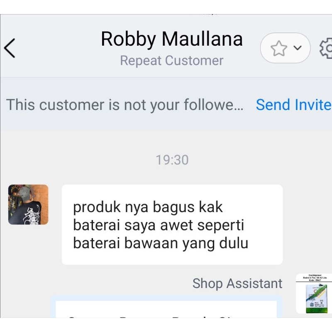Click the Repeat Customer label
This screenshot has width=332, height=332.
(x=171, y=61)
